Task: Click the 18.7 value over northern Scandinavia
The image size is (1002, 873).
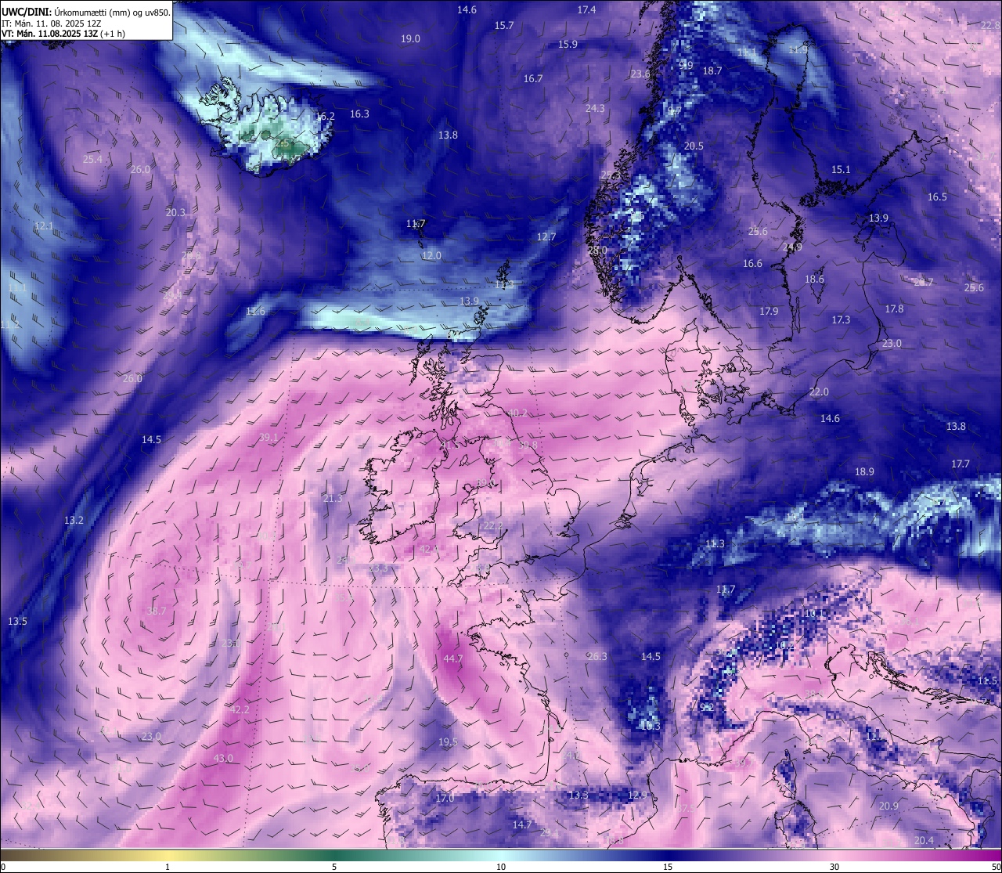Action: [712, 71]
